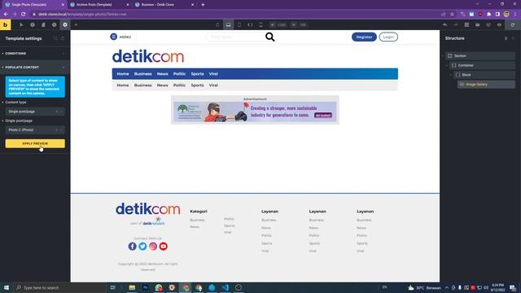This screenshot has width=521, height=293.
Task: Select the Section row in Structure panel
Action: [480, 56]
